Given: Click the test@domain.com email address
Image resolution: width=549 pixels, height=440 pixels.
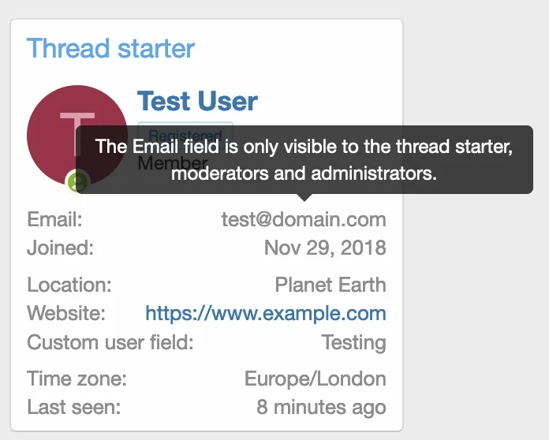Looking at the screenshot, I should coord(304,219).
